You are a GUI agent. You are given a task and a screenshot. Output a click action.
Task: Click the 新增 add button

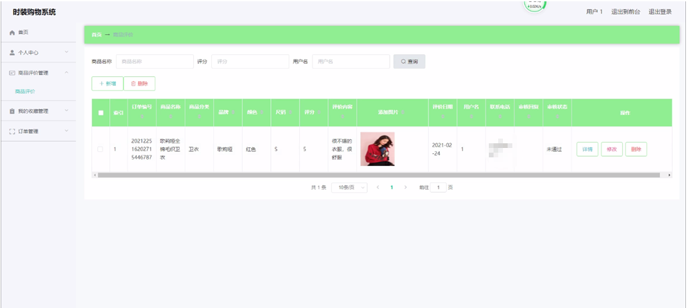point(107,84)
